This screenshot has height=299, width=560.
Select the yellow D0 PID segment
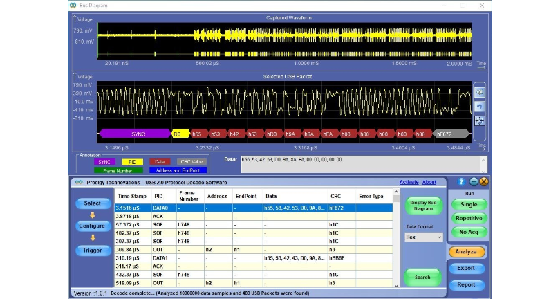[180, 134]
